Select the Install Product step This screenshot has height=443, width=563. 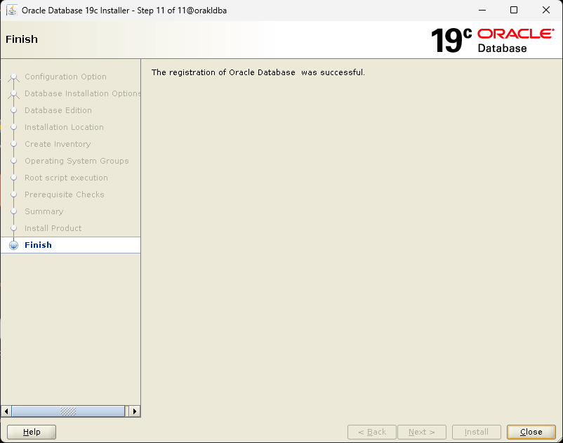pyautogui.click(x=53, y=228)
